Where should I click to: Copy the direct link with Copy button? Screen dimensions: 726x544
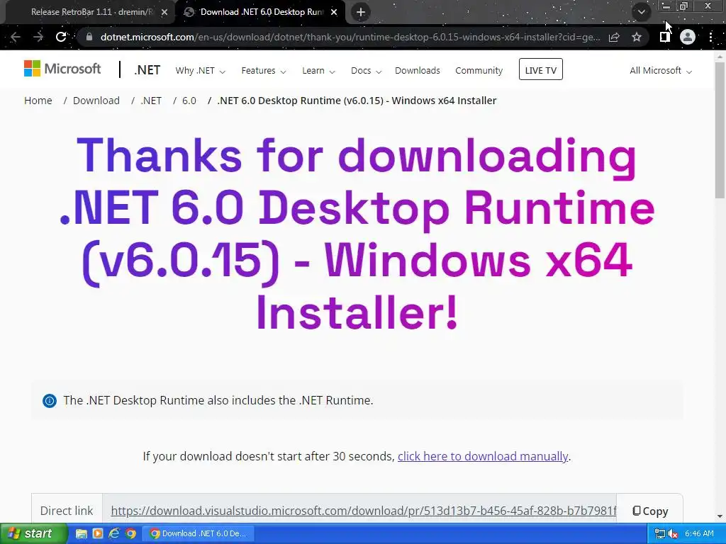tap(650, 511)
